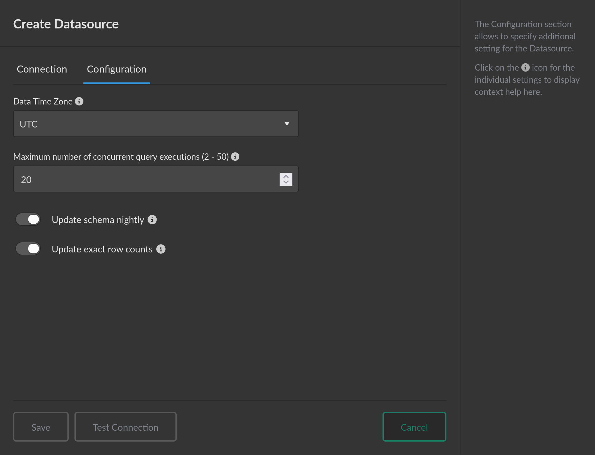The height and width of the screenshot is (455, 595).
Task: Click info icon beside Update exact row counts
Action: point(161,249)
